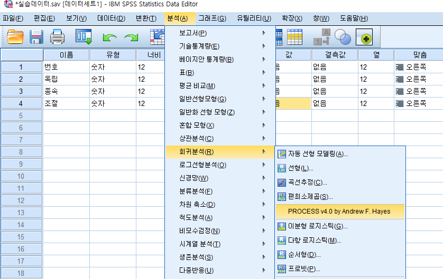Image resolution: width=443 pixels, height=279 pixels.
Task: Click the 맞춤 column header
Action: (419, 55)
